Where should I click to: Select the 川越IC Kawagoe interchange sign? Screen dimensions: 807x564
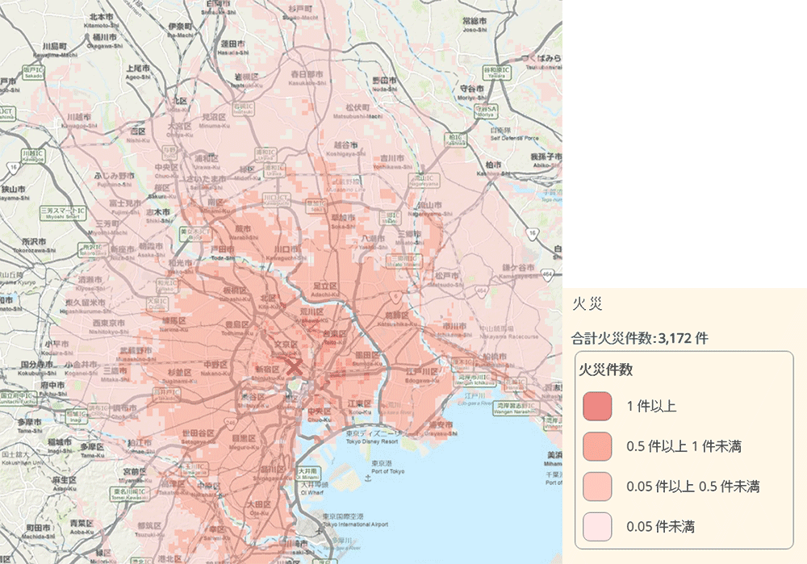(32, 154)
